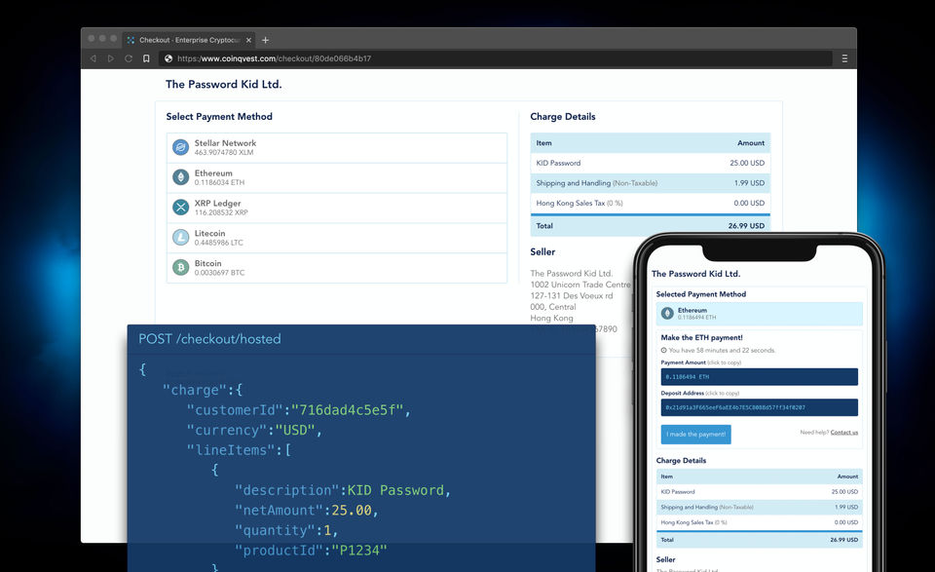Click the Litecoin logo icon

pos(181,238)
